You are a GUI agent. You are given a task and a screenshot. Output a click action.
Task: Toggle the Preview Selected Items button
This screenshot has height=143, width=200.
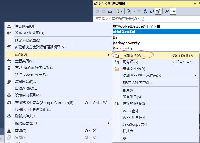coord(173,12)
